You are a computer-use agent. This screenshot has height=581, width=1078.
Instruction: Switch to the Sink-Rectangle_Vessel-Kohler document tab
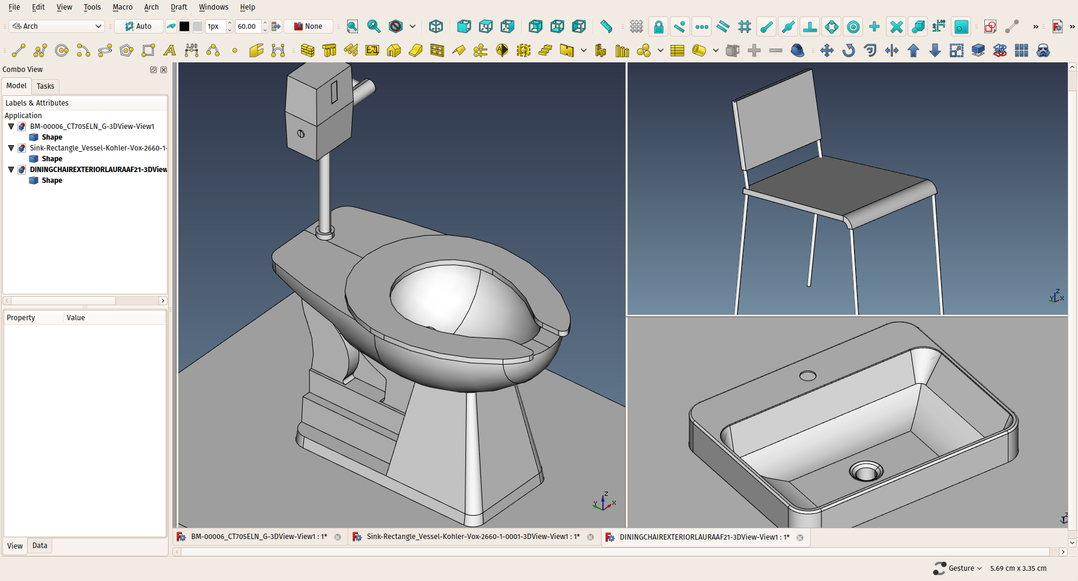click(473, 537)
